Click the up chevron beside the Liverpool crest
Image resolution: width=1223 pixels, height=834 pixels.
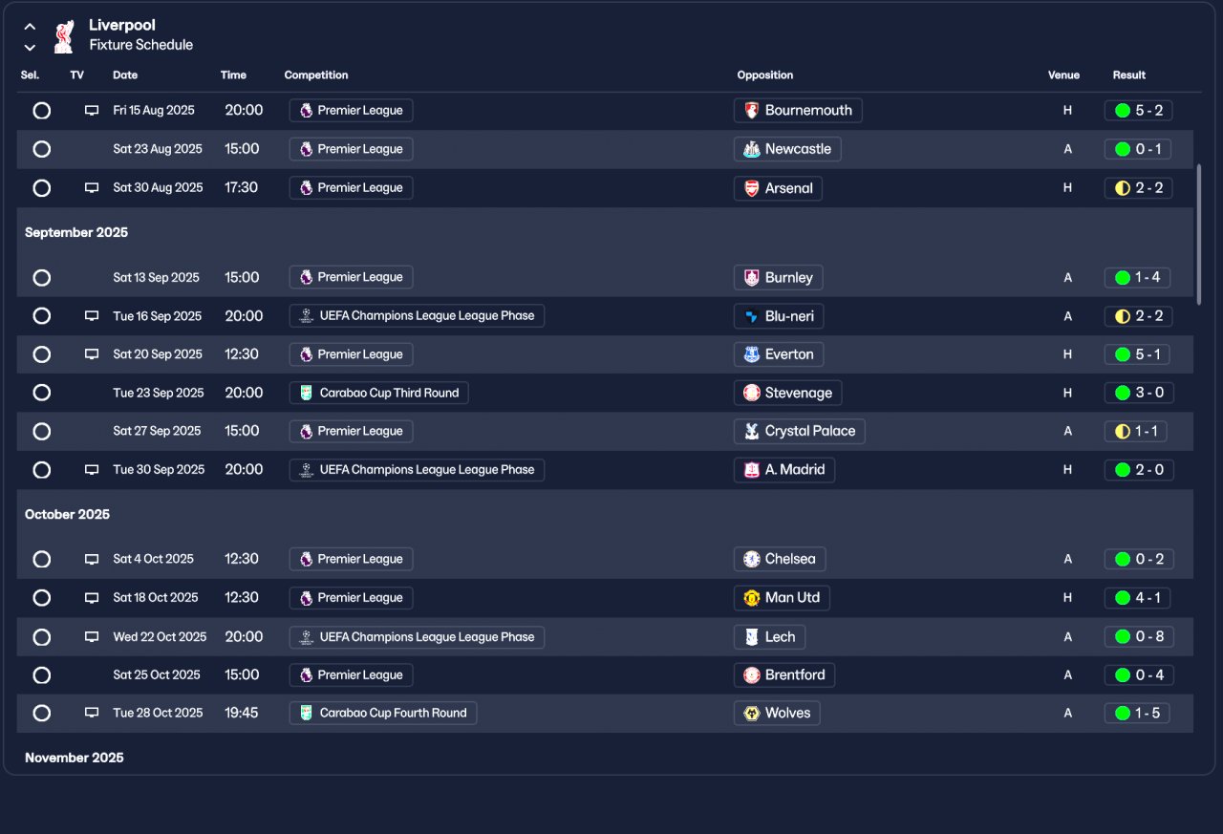point(30,27)
